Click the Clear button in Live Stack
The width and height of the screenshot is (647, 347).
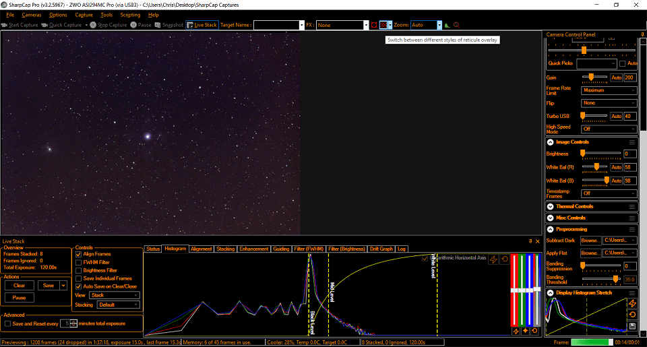(20, 286)
